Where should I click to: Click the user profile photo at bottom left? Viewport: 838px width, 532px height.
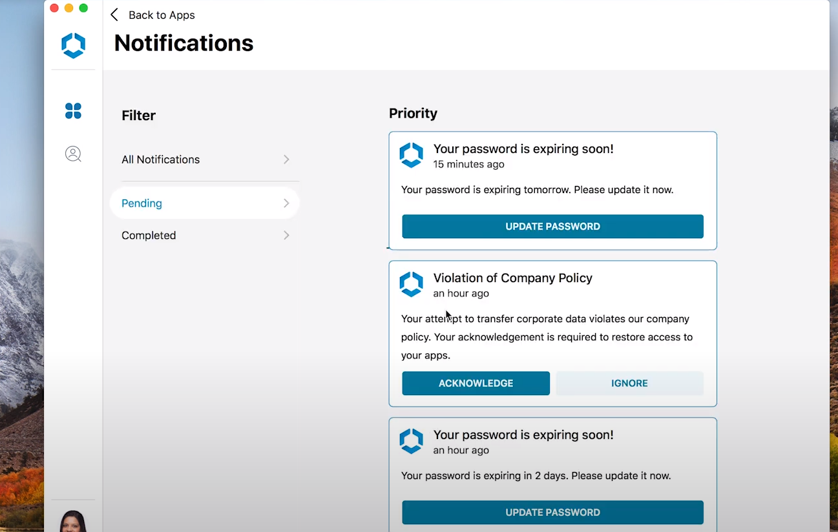coord(73,520)
